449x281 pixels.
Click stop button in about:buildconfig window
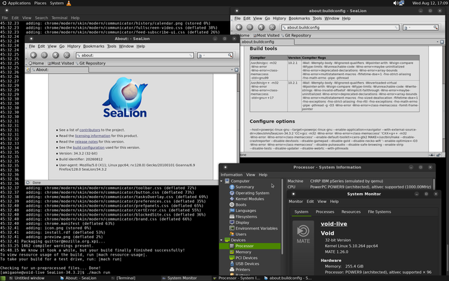point(272,27)
